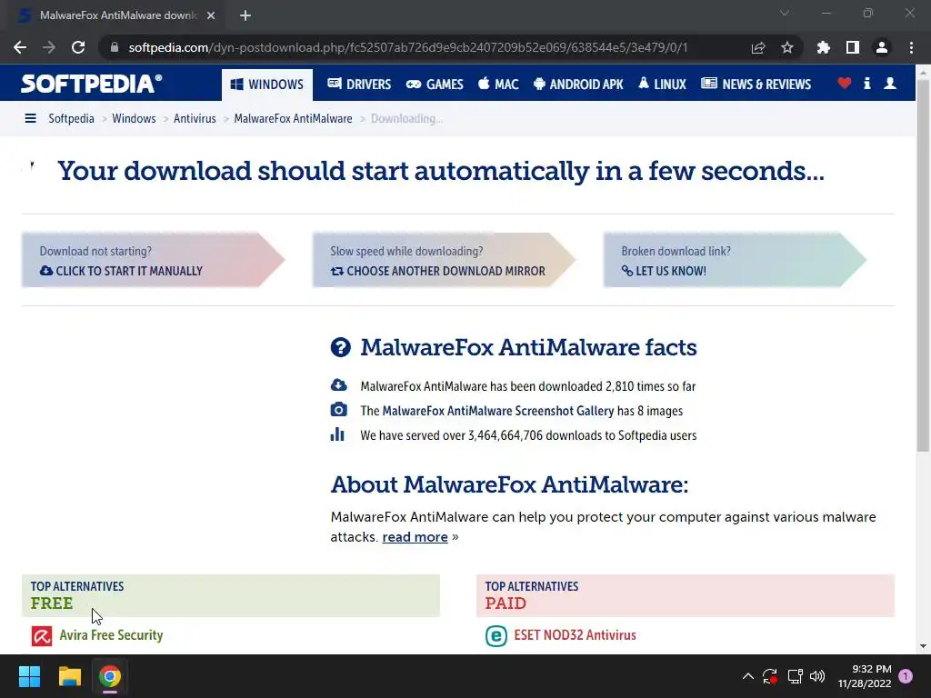
Task: Open ESET NOD32 Antivirus alternative
Action: [575, 635]
